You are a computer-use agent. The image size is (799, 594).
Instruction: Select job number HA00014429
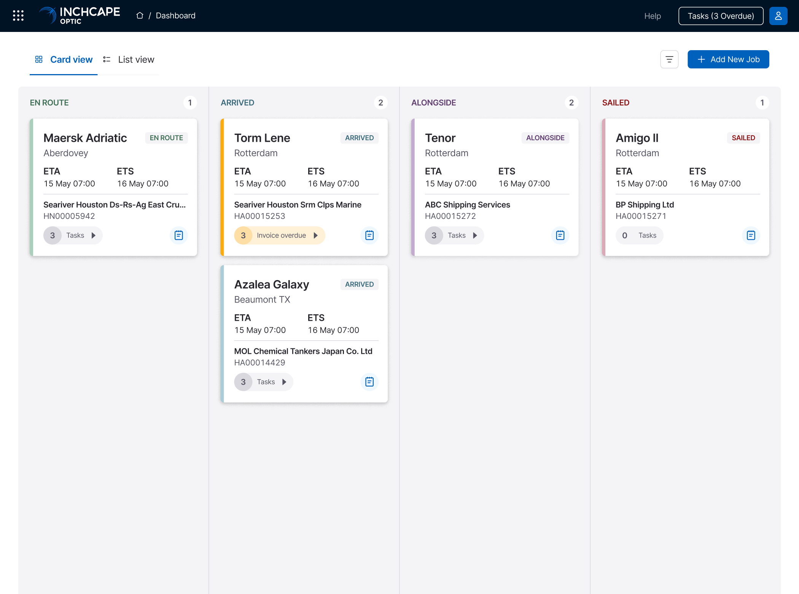(259, 363)
